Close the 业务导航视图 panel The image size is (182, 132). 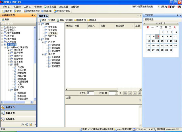click(x=35, y=15)
